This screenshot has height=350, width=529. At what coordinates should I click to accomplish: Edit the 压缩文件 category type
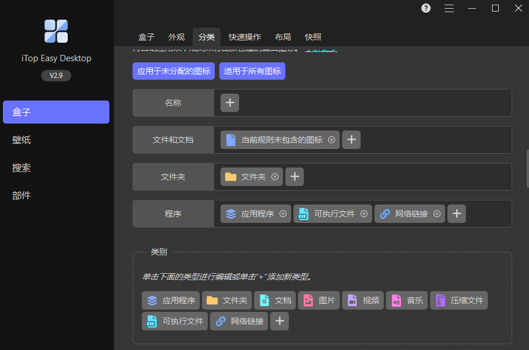(x=459, y=300)
